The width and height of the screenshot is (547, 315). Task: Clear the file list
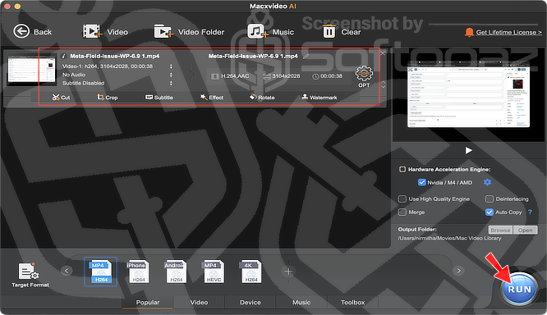click(x=342, y=32)
